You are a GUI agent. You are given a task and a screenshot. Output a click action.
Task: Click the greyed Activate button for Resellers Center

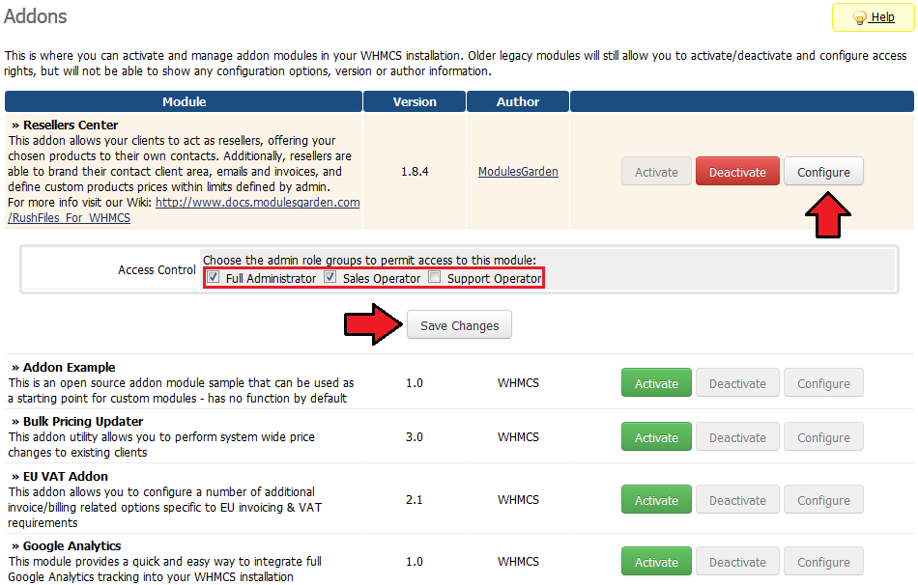coord(656,172)
